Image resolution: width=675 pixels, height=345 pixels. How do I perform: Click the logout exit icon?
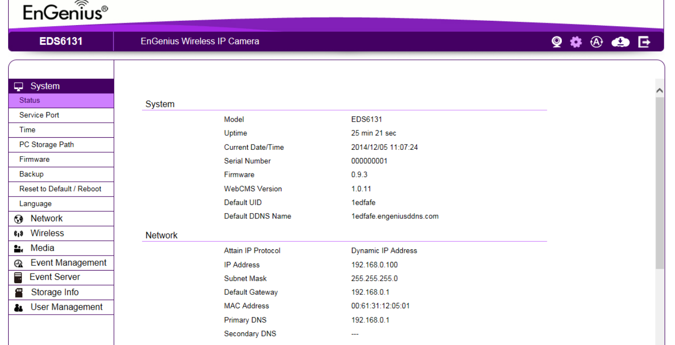click(644, 42)
